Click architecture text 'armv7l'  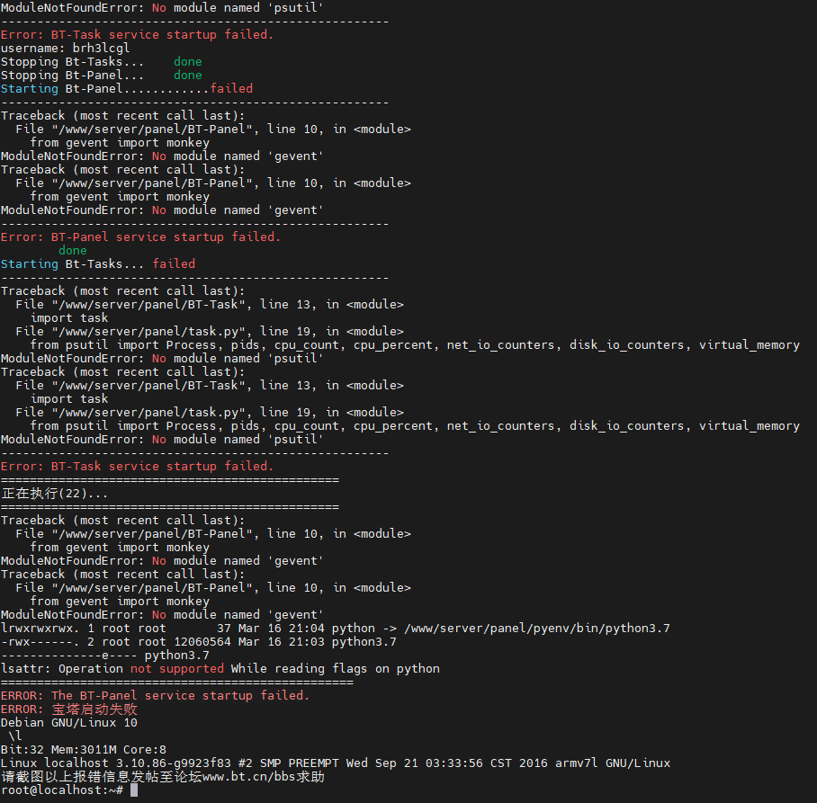576,764
